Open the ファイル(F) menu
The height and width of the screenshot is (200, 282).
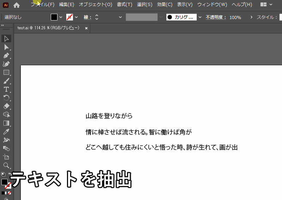click(x=42, y=5)
